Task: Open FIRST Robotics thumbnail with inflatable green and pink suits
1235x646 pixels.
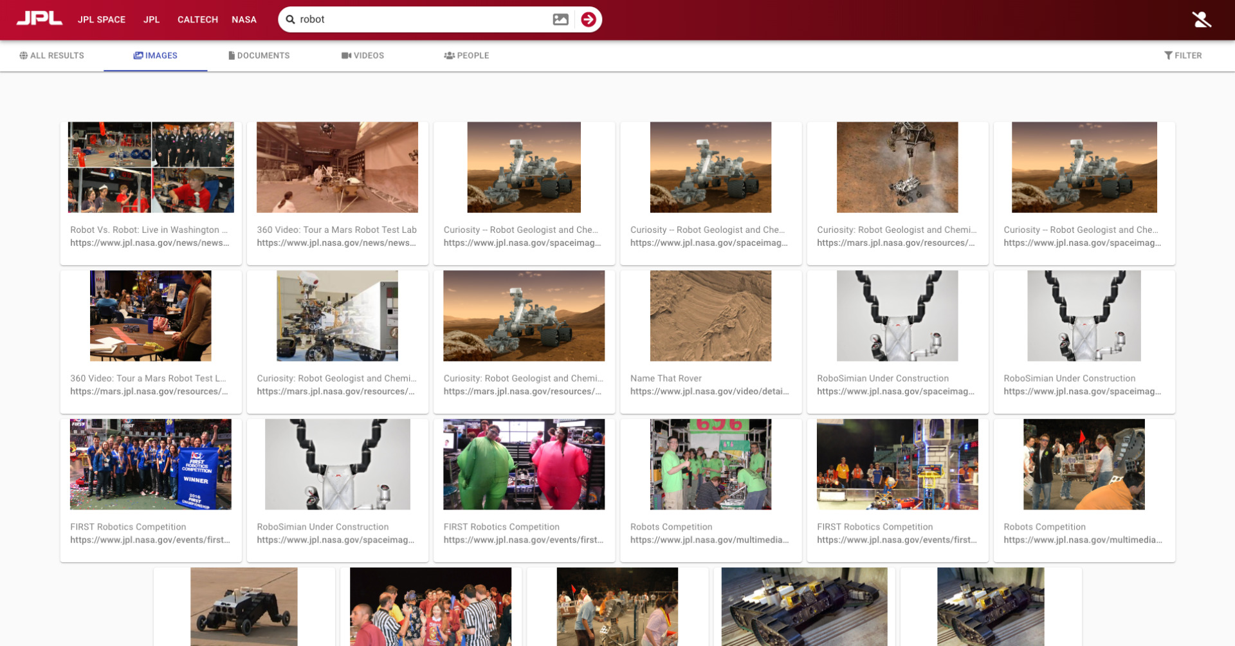Action: pyautogui.click(x=524, y=465)
